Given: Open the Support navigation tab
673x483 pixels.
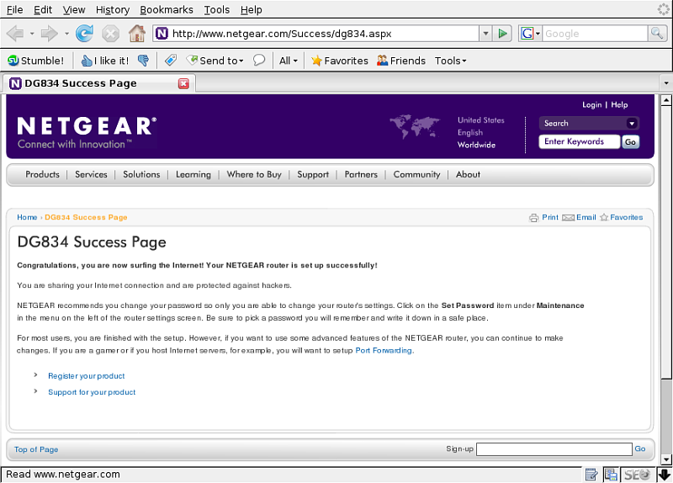Looking at the screenshot, I should point(313,175).
